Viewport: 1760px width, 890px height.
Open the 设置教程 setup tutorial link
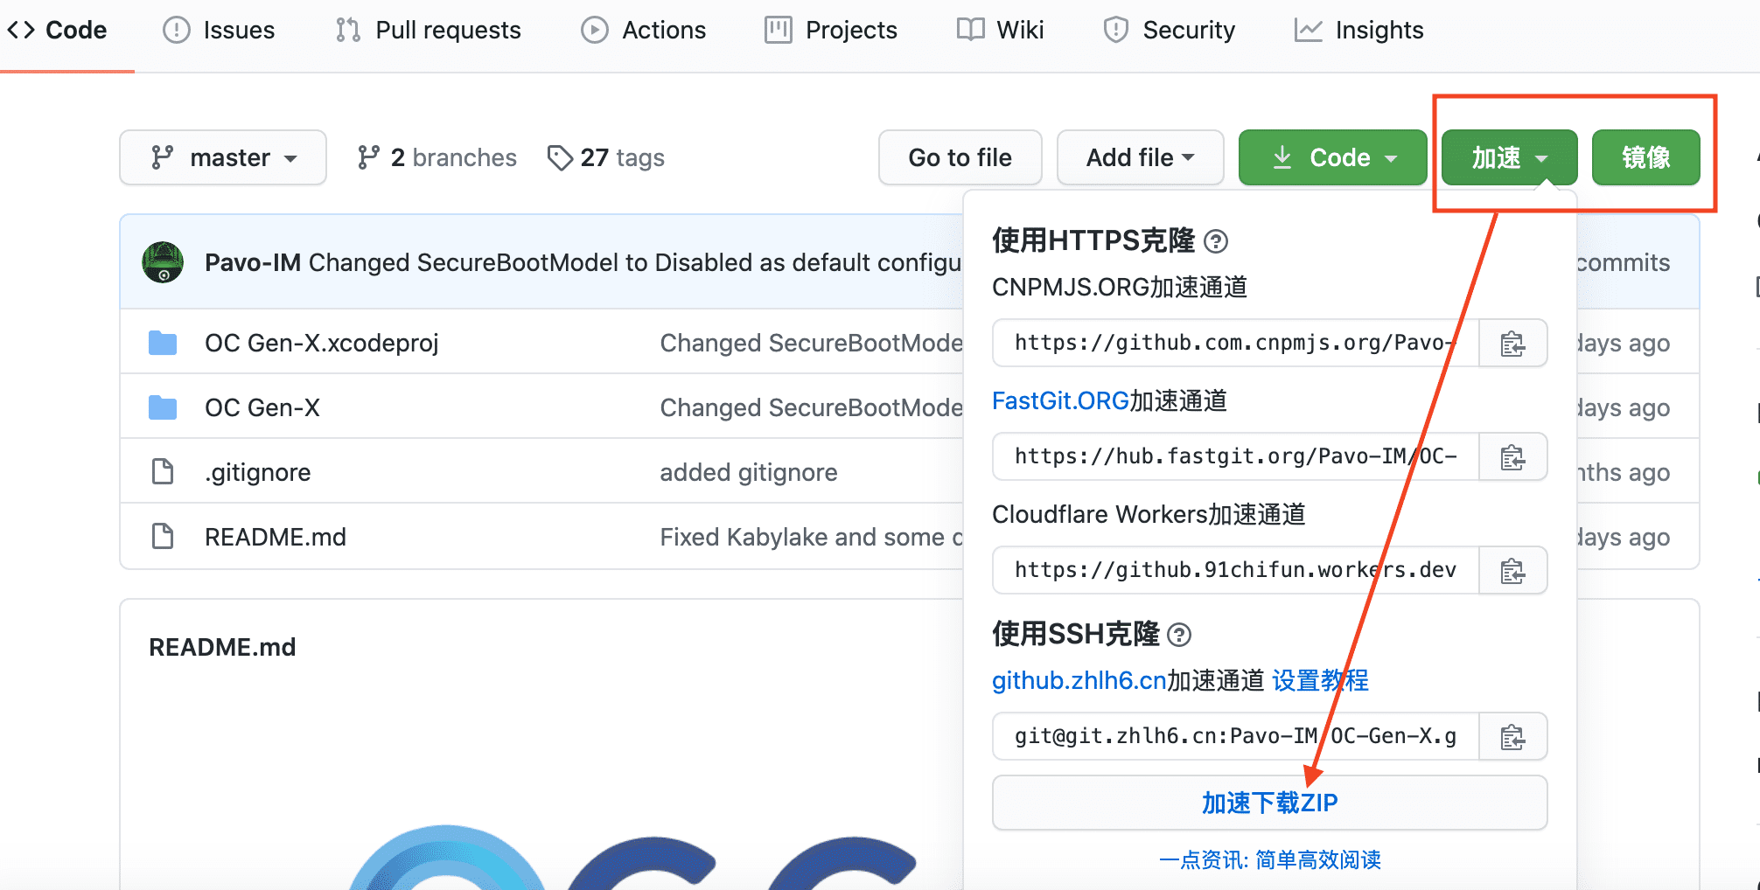click(x=1320, y=680)
